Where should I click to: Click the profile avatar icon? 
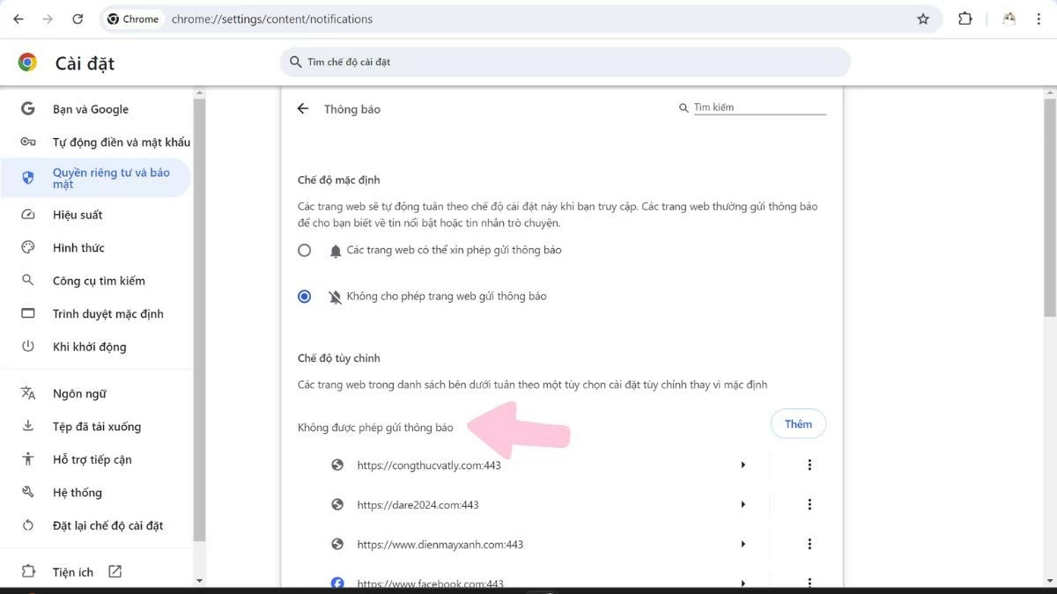click(1009, 18)
